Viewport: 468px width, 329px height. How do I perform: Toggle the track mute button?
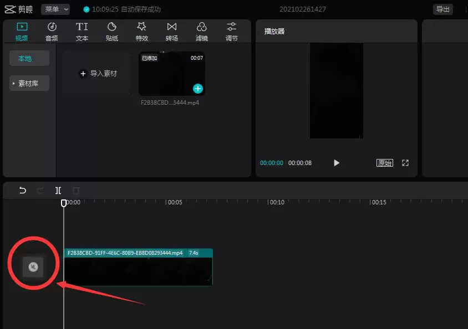pyautogui.click(x=33, y=268)
